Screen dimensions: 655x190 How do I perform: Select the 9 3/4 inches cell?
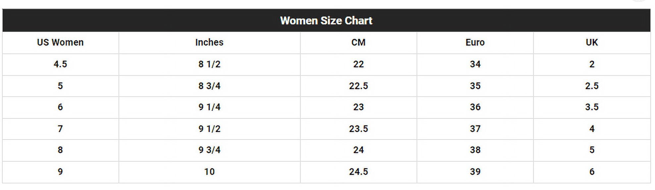tap(209, 150)
